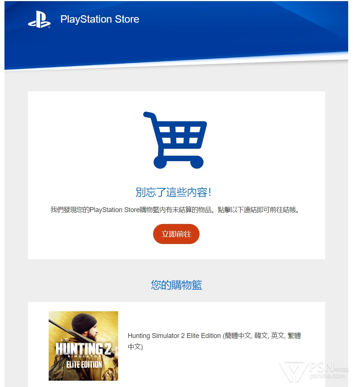This screenshot has height=387, width=353.
Task: Open the Hunting Simulator 2 cover thumbnail
Action: [x=84, y=346]
